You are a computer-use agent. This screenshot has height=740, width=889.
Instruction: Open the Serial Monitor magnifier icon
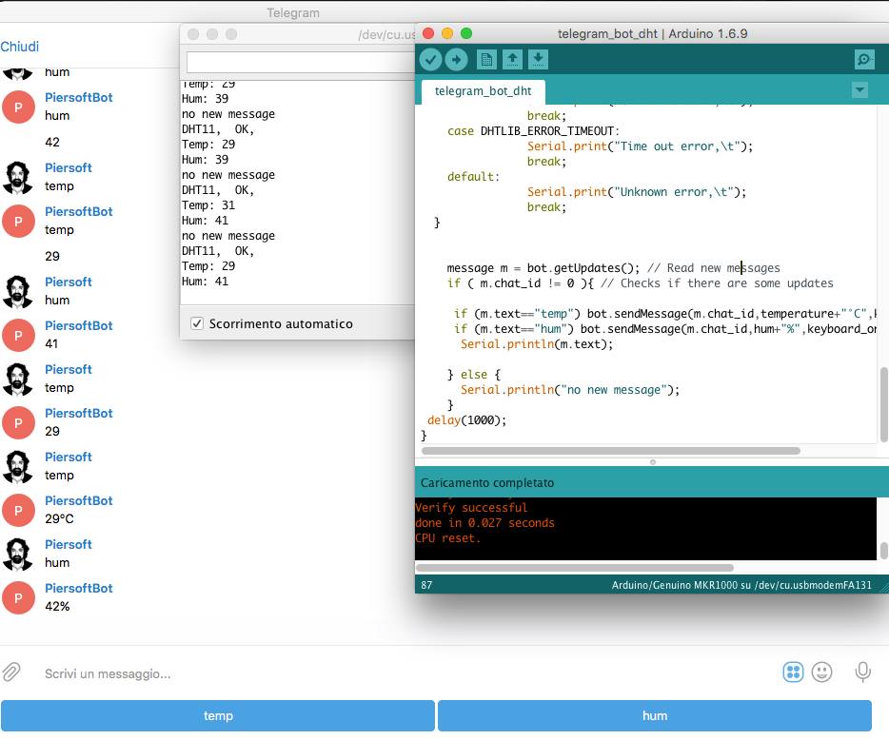point(864,59)
